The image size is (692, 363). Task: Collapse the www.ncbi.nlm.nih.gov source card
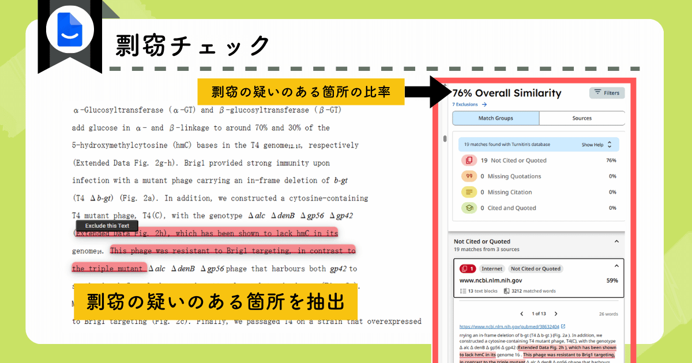tap(616, 266)
